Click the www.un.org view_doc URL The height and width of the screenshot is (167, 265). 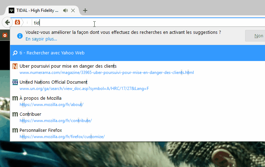(x=84, y=89)
